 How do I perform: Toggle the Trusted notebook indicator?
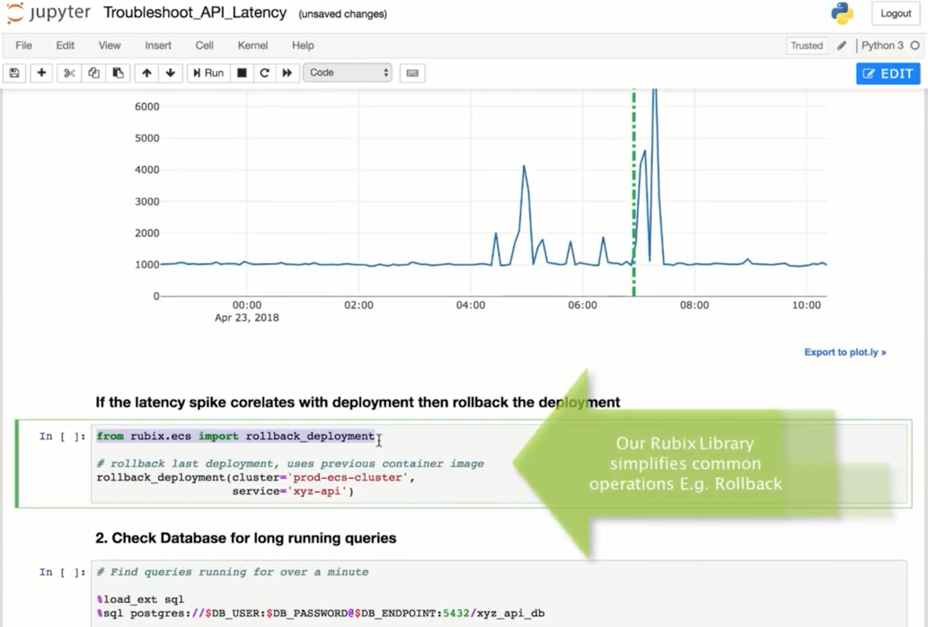pos(806,45)
